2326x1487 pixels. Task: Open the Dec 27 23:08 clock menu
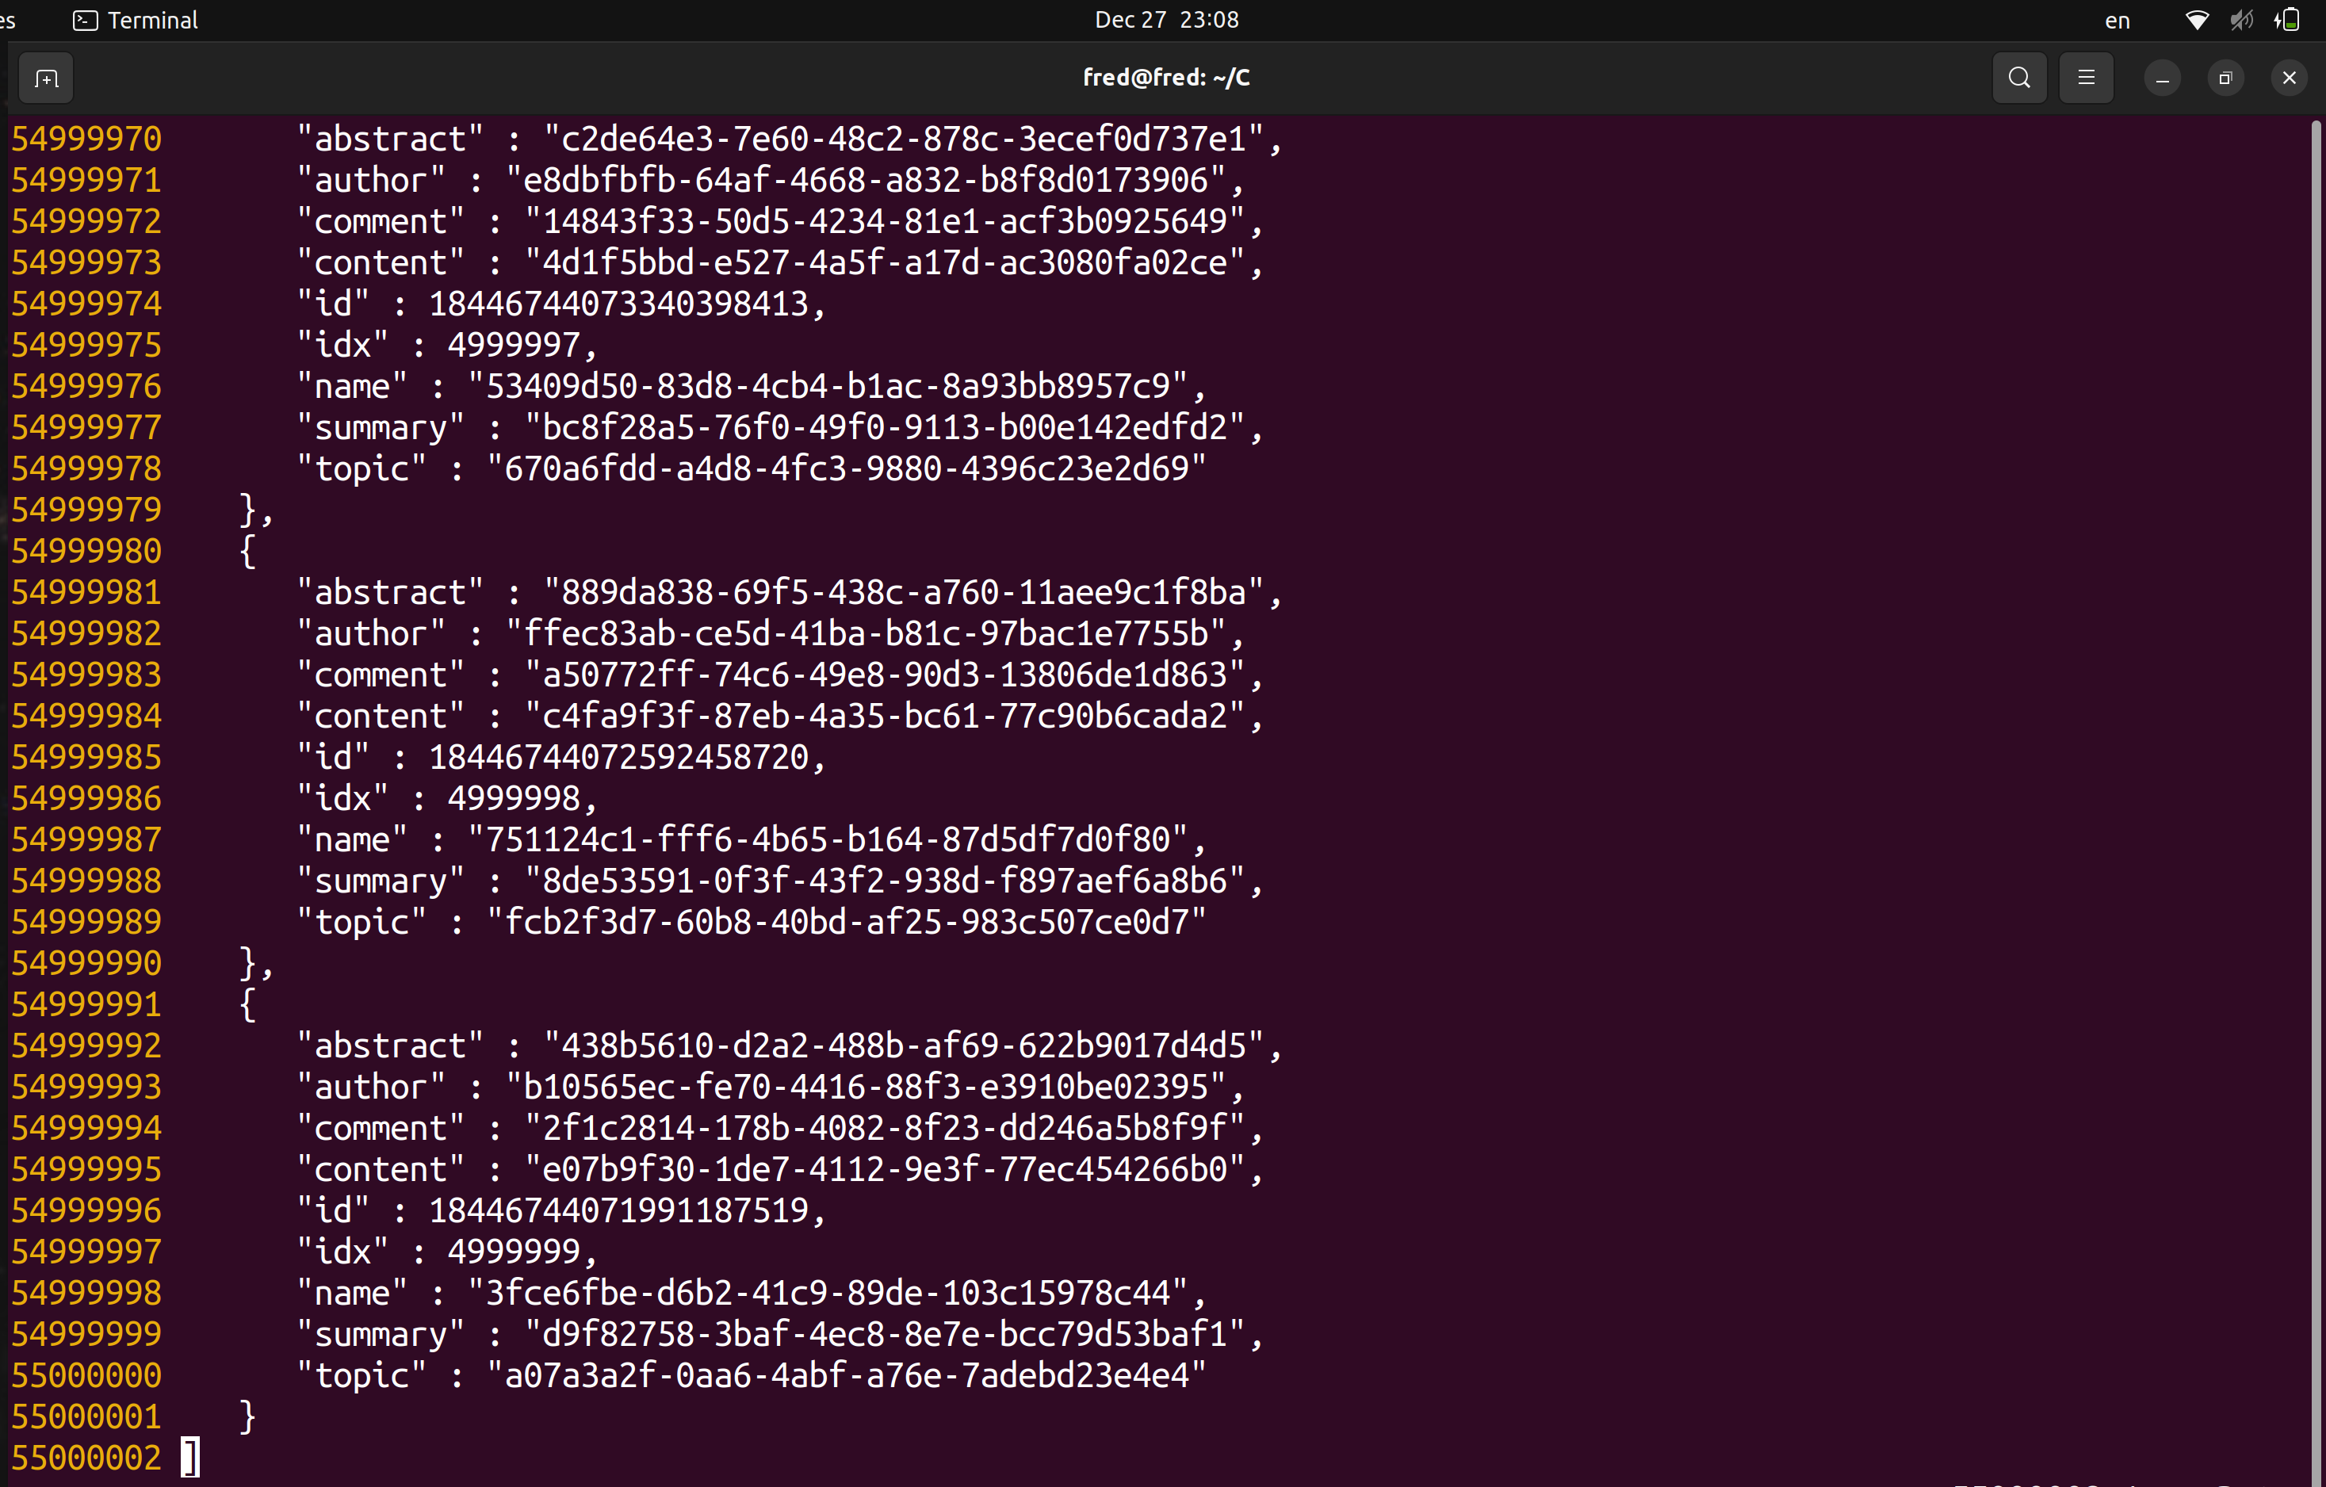1166,21
